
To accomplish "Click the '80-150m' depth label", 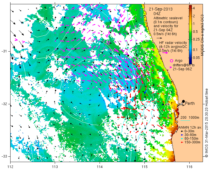I will click(191, 139).
